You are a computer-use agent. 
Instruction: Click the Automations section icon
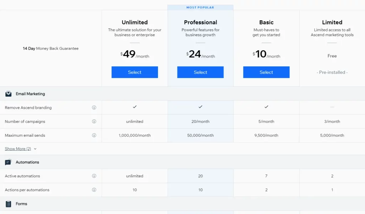(x=8, y=162)
